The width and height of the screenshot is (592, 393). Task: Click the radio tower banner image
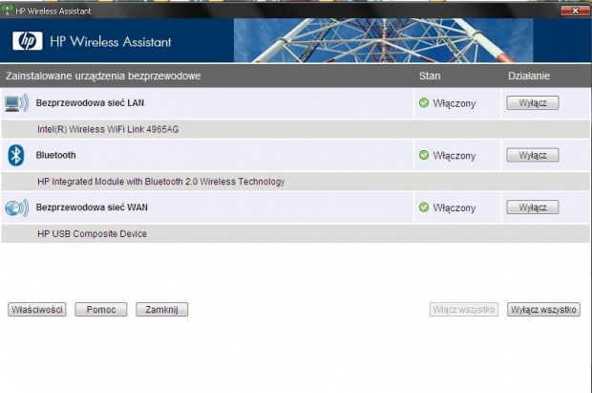(383, 40)
